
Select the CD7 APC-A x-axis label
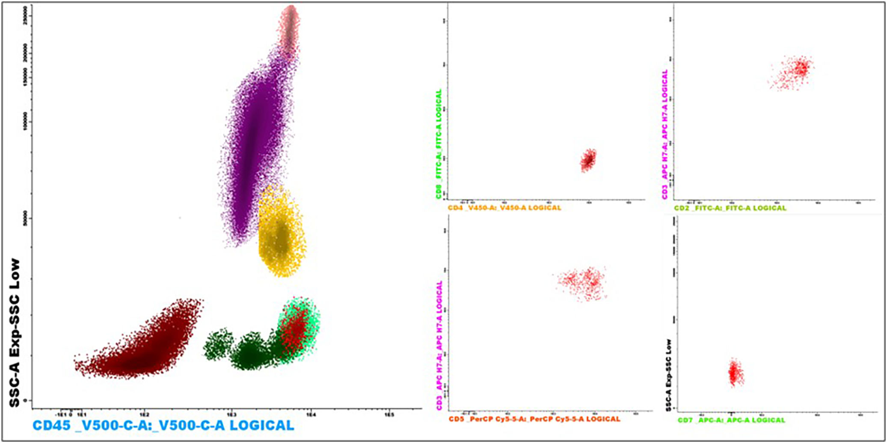(731, 420)
